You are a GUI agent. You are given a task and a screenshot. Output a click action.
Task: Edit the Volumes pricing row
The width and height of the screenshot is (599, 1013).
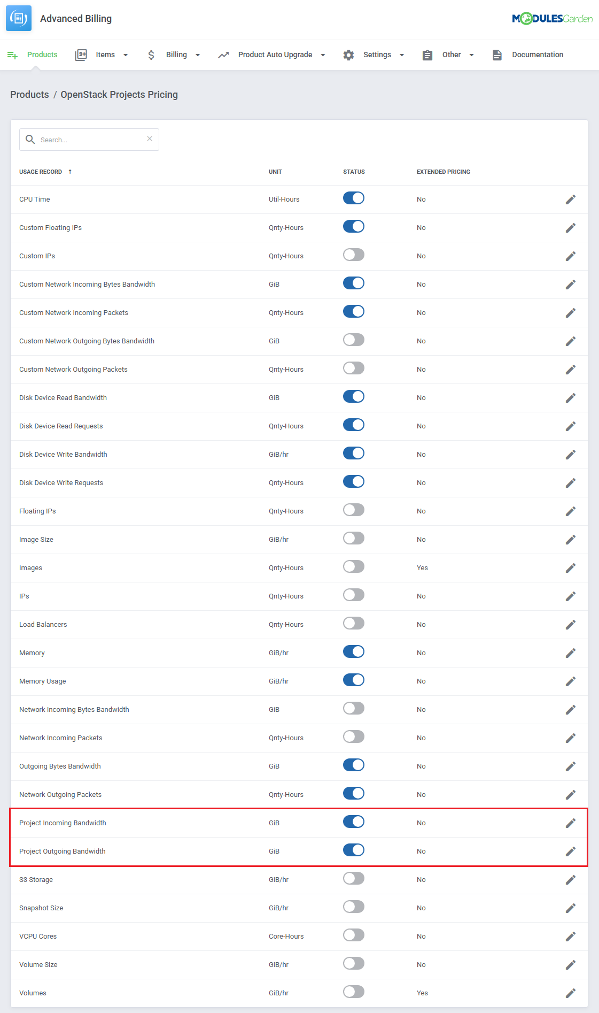tap(571, 993)
